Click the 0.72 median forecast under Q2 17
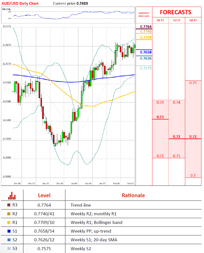204x253 pixels. (177, 137)
